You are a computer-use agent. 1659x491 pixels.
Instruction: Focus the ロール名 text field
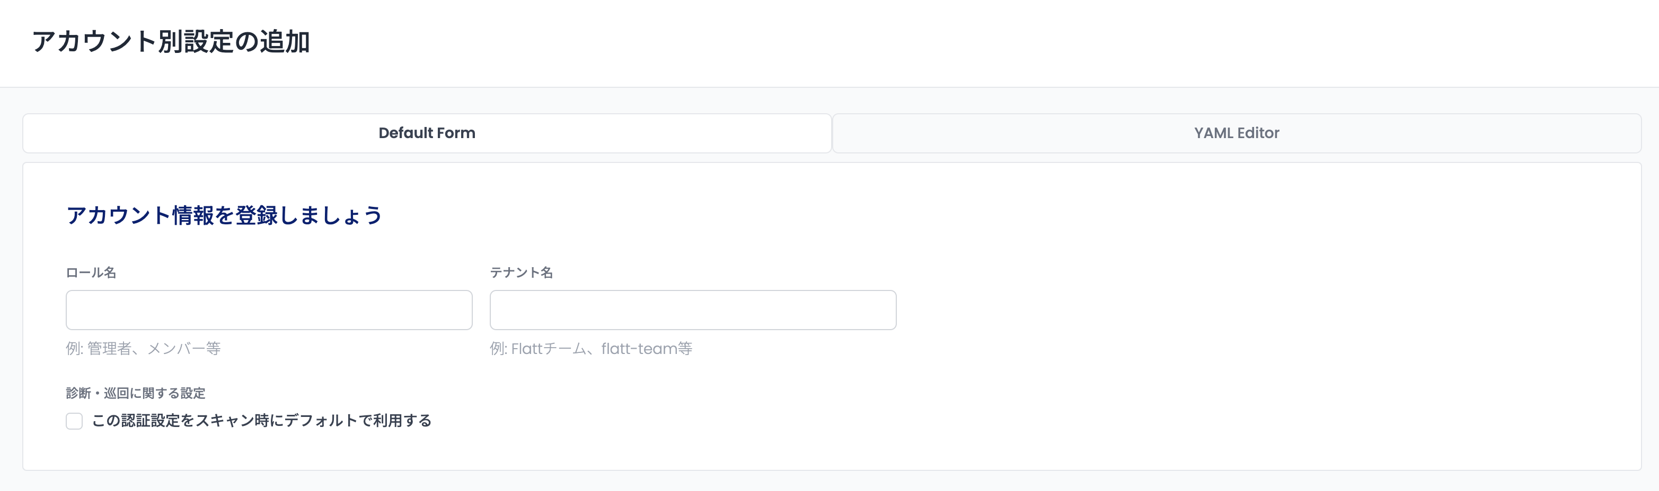(269, 310)
